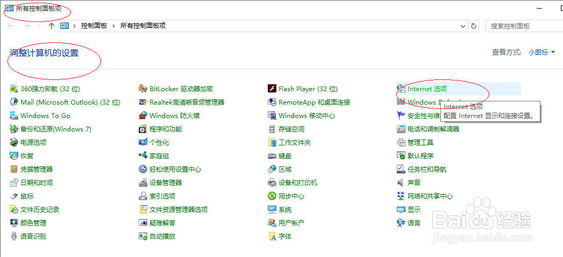Open Windows 移动中心 link
This screenshot has height=257, width=563.
click(x=307, y=115)
